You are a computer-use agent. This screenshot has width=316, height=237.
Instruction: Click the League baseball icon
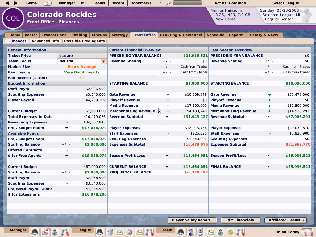point(129,232)
